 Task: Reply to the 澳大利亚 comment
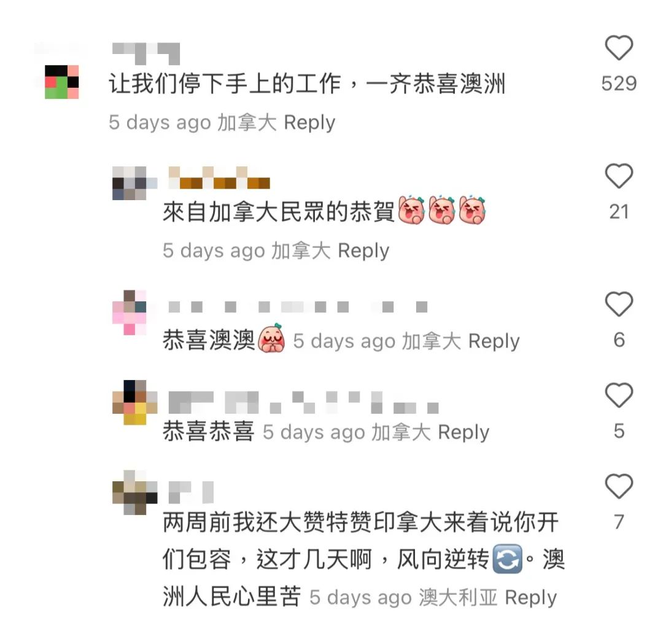coord(530,598)
